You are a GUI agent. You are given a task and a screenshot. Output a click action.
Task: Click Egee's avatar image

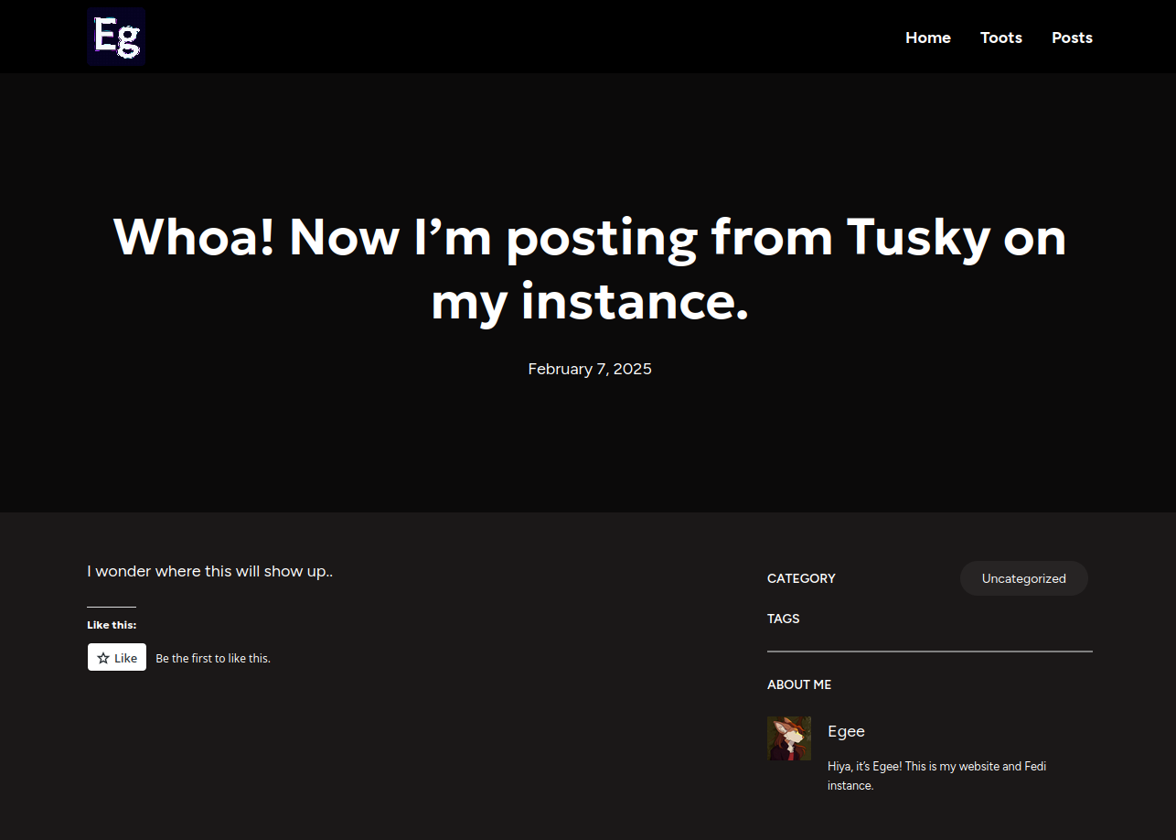pyautogui.click(x=788, y=738)
